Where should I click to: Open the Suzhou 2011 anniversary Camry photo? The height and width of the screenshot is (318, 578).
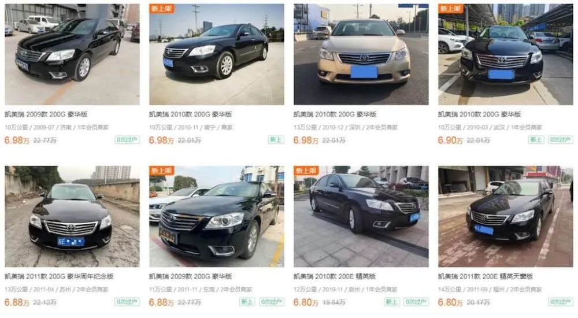[72, 217]
